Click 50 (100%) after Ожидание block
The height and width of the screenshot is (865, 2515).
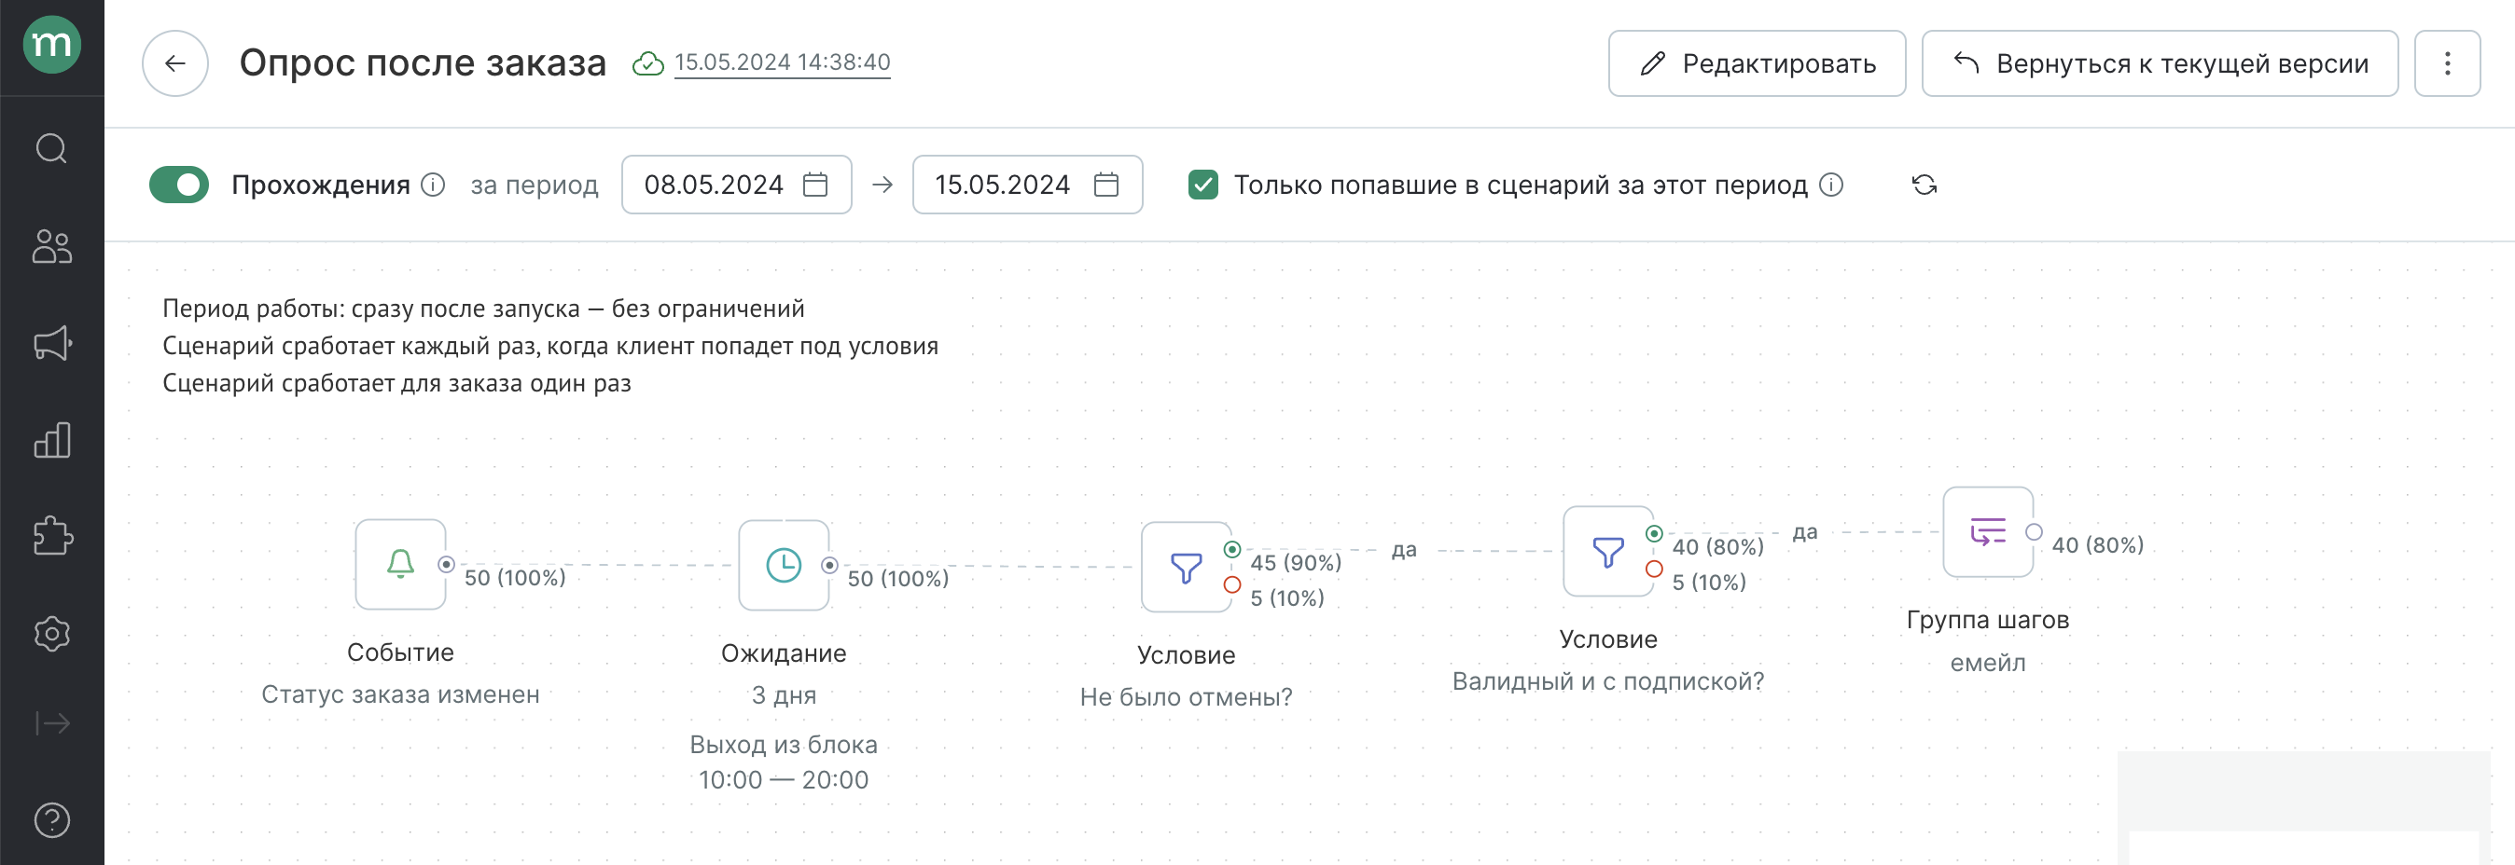click(897, 579)
